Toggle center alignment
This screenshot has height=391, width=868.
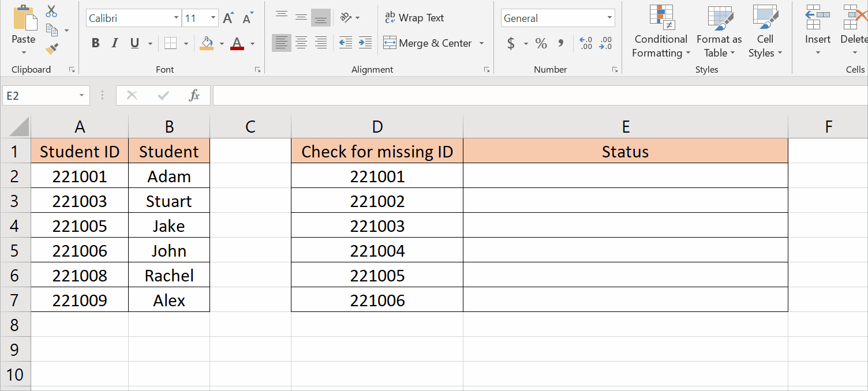[301, 43]
